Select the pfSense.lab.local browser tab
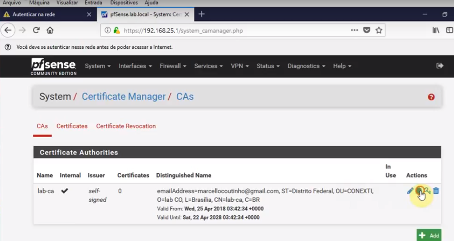Screen dimensions: 454x241 (145, 14)
